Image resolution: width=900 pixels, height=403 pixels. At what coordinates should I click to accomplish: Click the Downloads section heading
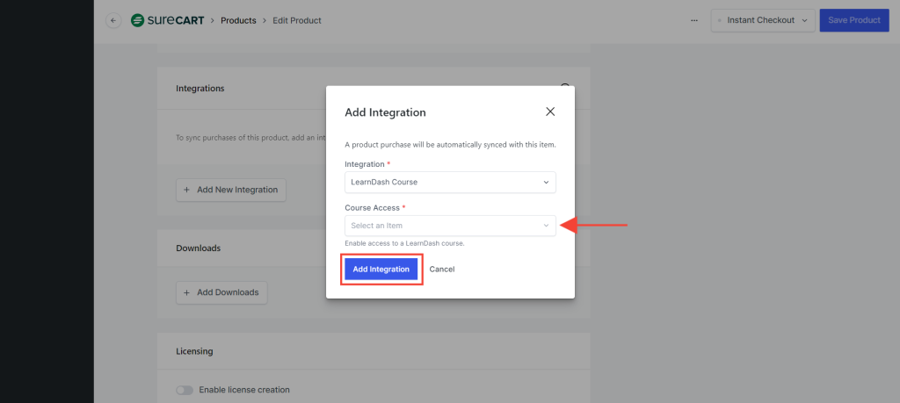coord(198,248)
